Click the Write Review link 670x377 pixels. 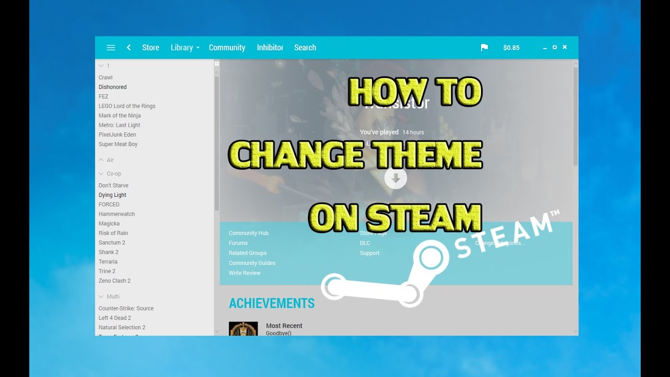click(x=244, y=273)
